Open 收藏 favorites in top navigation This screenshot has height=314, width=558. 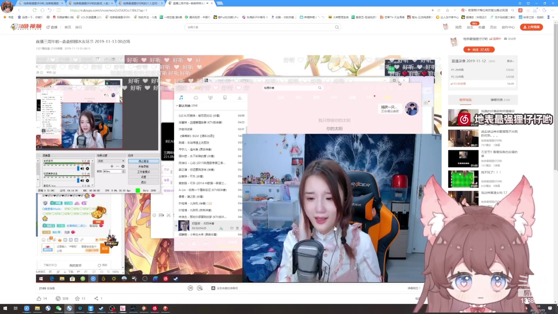[482, 27]
